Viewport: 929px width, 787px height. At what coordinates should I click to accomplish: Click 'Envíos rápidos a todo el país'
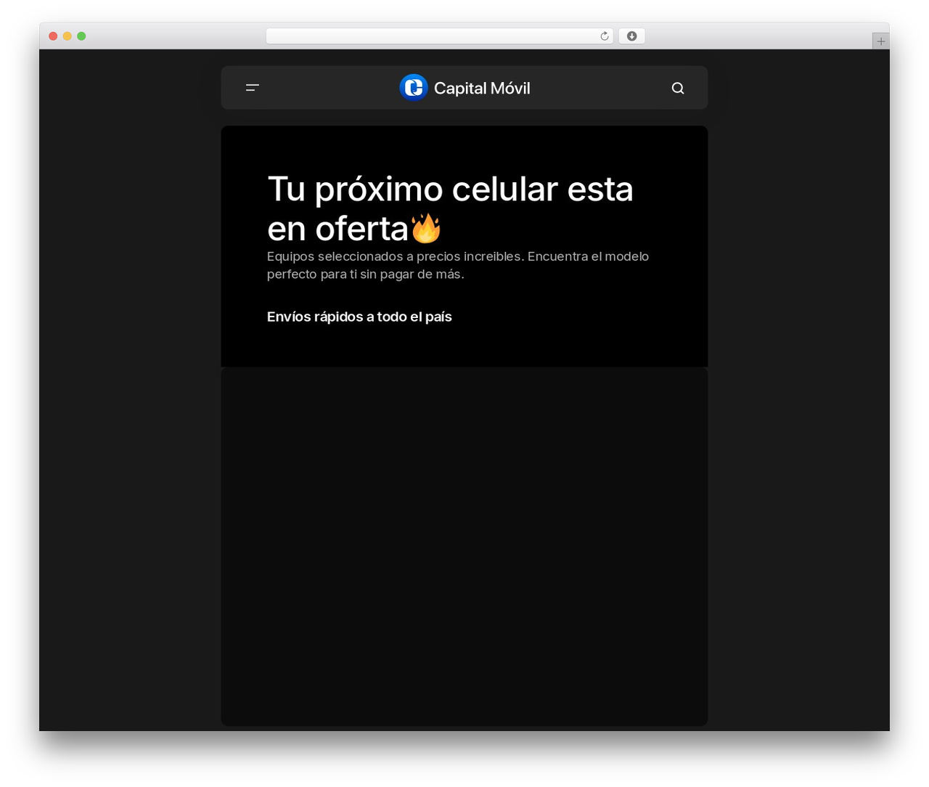coord(359,317)
